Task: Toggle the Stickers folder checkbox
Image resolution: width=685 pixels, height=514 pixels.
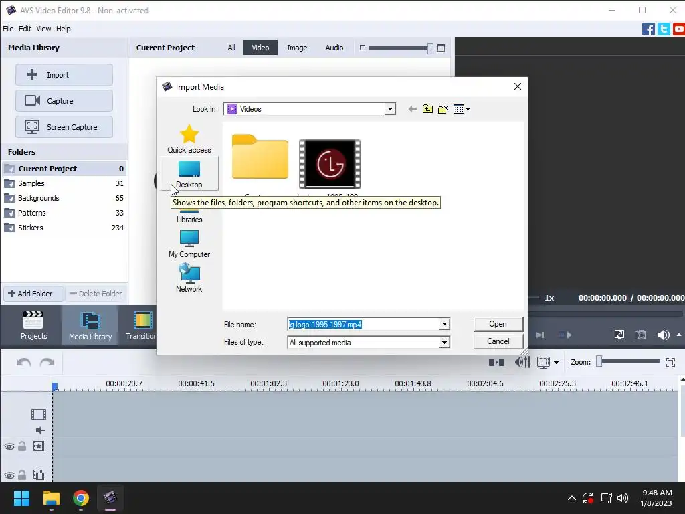Action: (9, 228)
